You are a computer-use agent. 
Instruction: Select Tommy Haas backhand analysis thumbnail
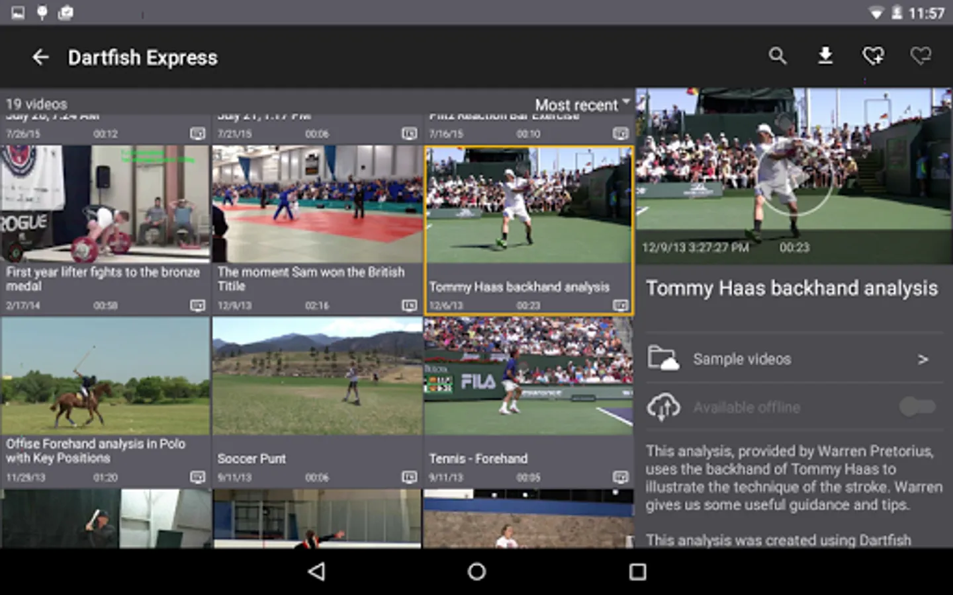(529, 206)
